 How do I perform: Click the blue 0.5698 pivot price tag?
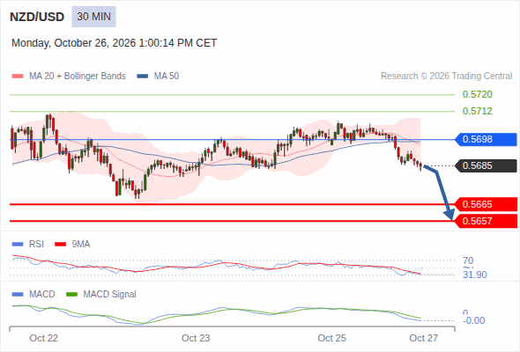pos(486,139)
